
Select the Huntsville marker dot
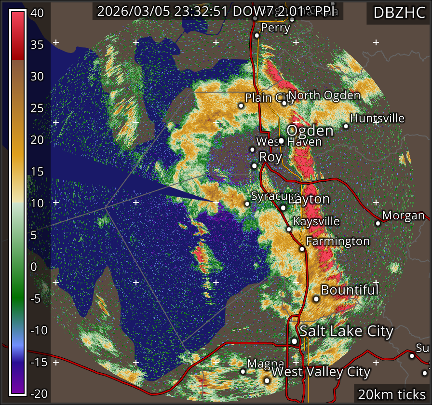(x=346, y=126)
